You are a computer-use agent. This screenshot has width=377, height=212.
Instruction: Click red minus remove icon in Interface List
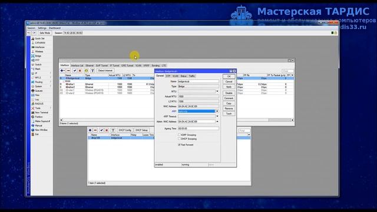coord(68,71)
